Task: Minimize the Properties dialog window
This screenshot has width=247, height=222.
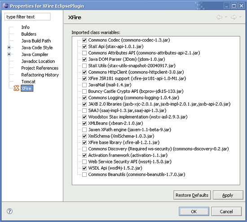Action: pyautogui.click(x=227, y=6)
